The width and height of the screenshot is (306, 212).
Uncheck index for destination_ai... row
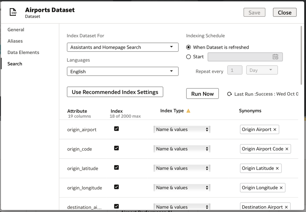pos(117,206)
